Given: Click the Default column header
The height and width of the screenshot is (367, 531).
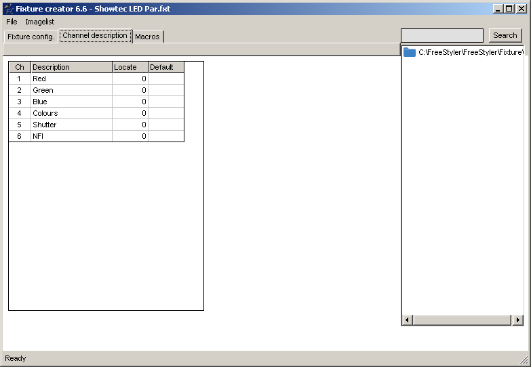Looking at the screenshot, I should click(166, 67).
